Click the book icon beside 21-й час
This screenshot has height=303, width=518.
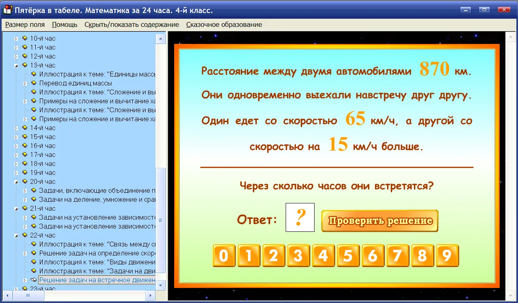click(24, 208)
